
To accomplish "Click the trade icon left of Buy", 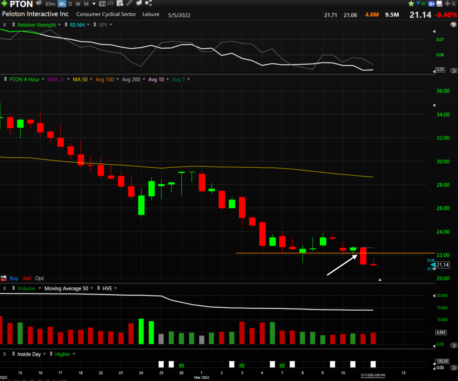I will click(x=4, y=278).
